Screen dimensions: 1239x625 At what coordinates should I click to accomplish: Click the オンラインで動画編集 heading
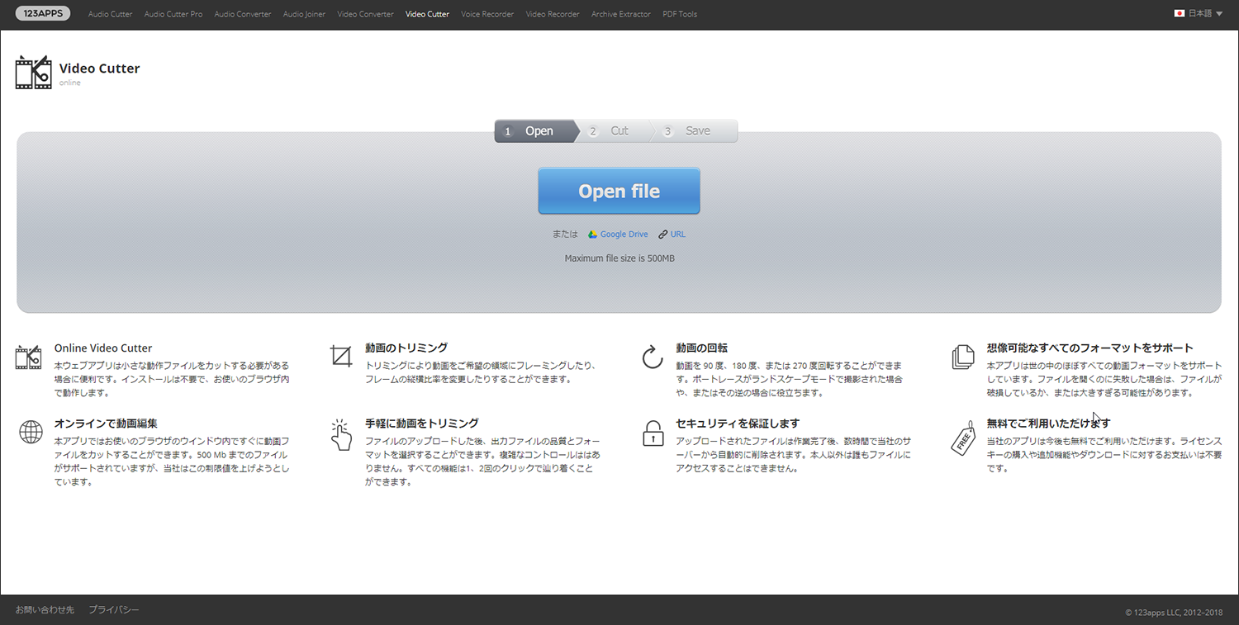click(106, 424)
